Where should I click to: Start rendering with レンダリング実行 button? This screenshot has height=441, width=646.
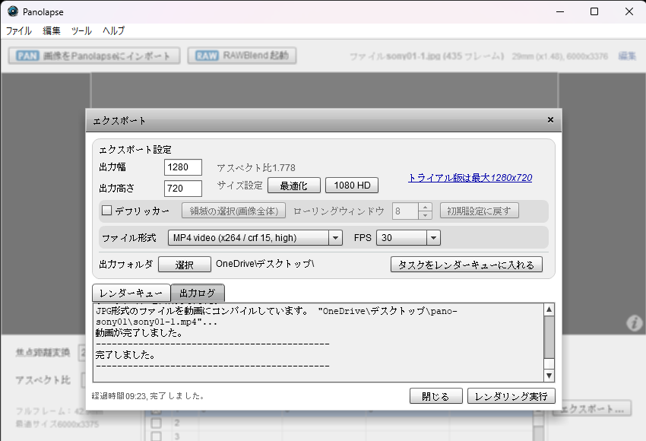coord(511,396)
